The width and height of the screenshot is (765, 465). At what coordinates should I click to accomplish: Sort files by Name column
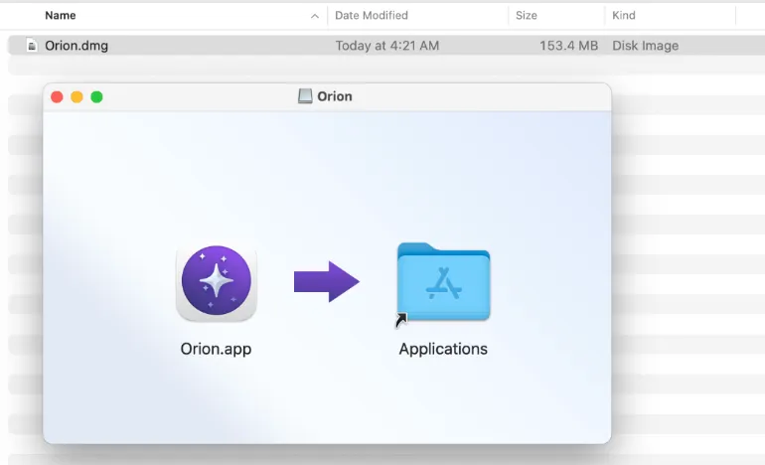coord(61,15)
